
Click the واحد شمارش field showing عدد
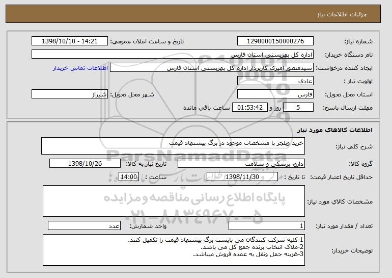click(84, 225)
